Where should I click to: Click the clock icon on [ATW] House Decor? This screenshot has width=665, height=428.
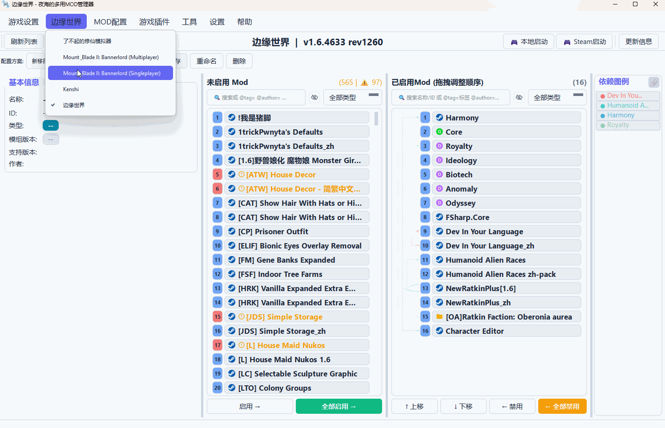tap(241, 174)
